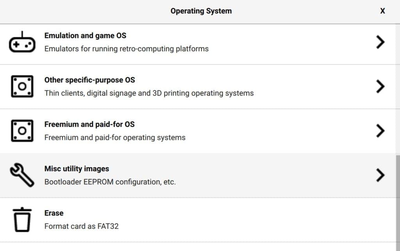Click the 'Format card as FAT32' description
This screenshot has width=400, height=251.
point(81,226)
